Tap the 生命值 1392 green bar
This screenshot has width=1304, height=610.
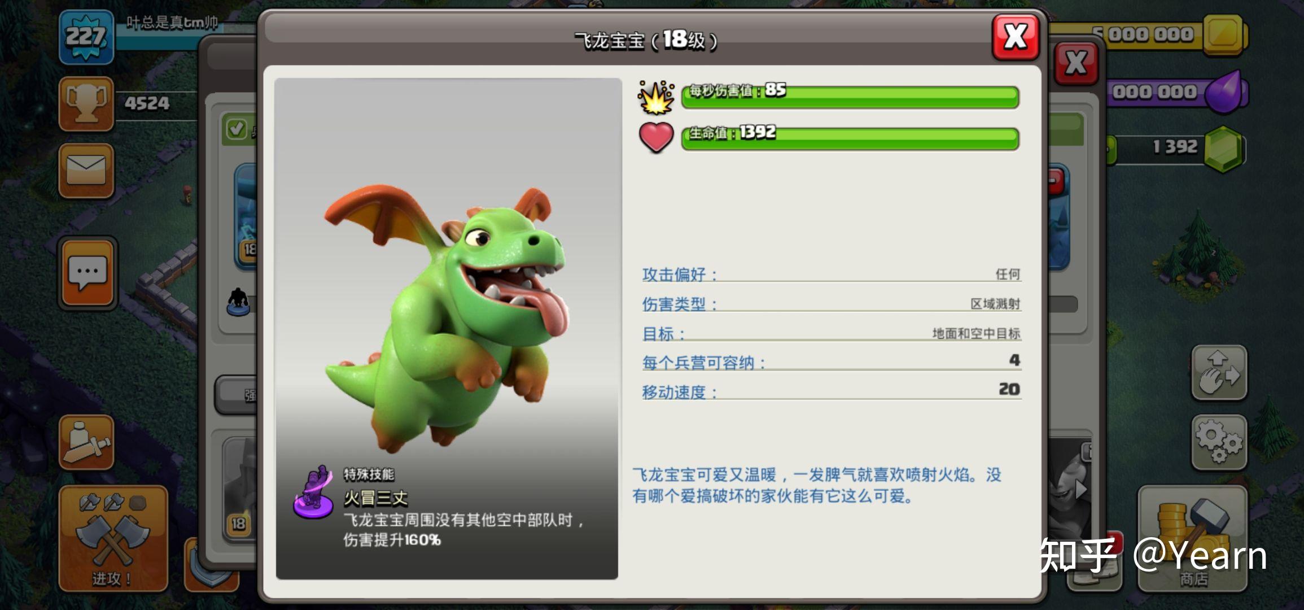(x=850, y=139)
